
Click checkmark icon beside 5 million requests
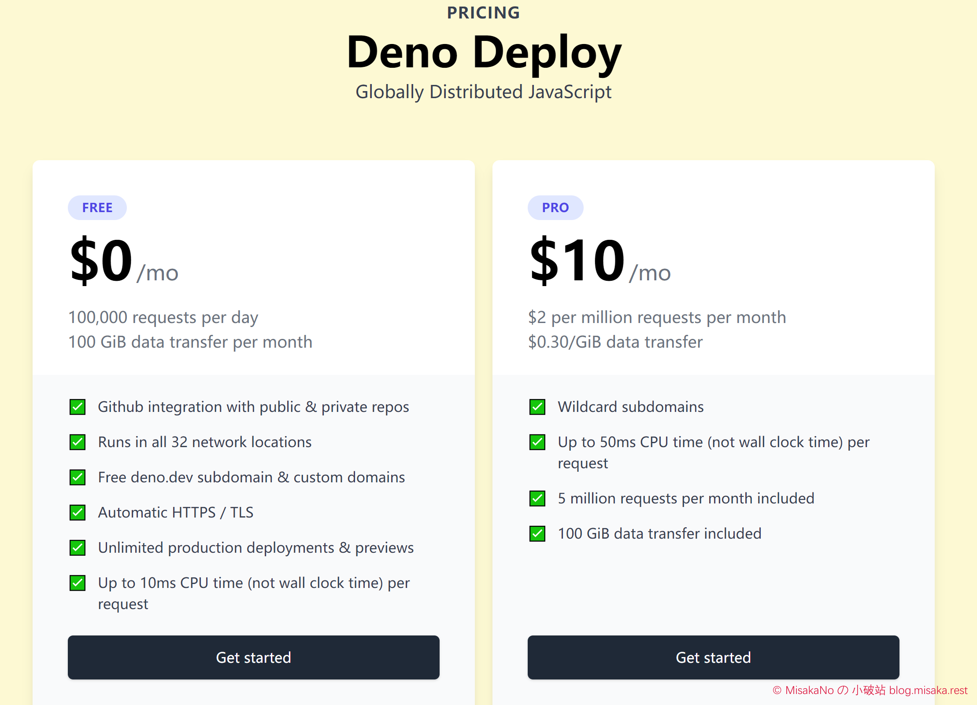click(537, 498)
